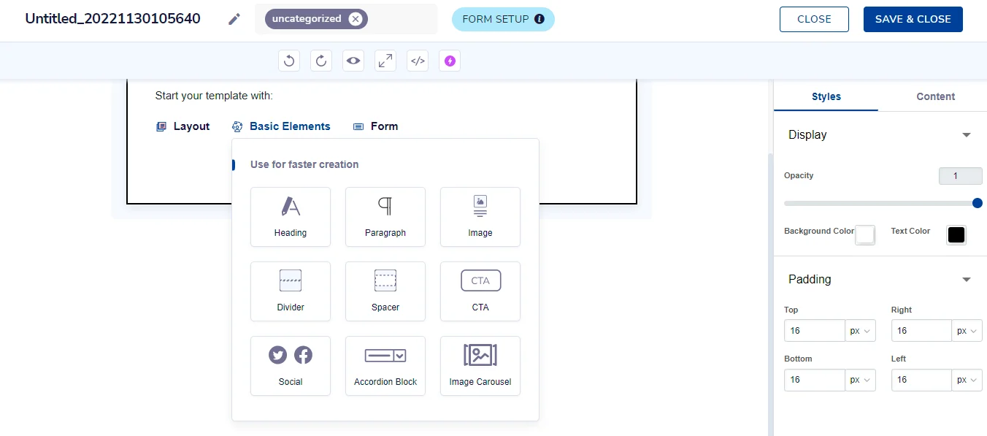Undo the last change

(288, 61)
